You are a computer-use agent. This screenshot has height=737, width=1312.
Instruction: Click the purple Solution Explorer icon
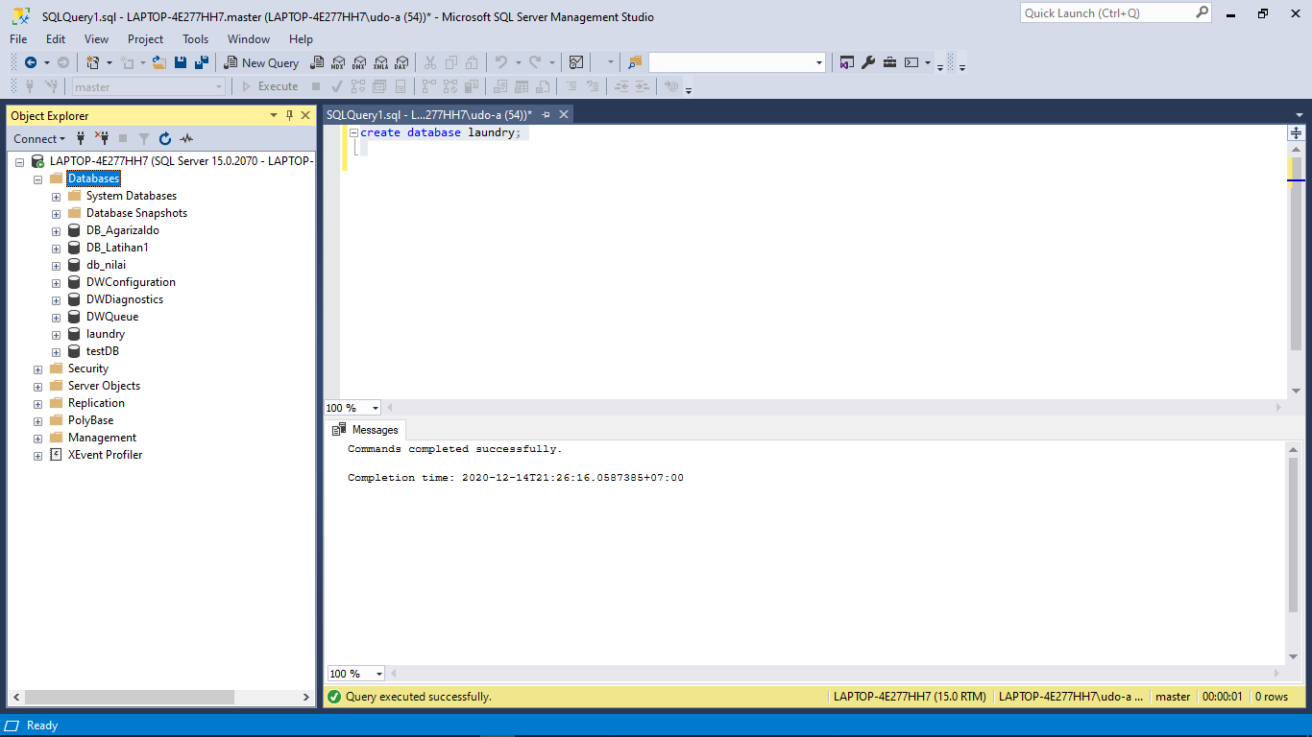coord(846,62)
